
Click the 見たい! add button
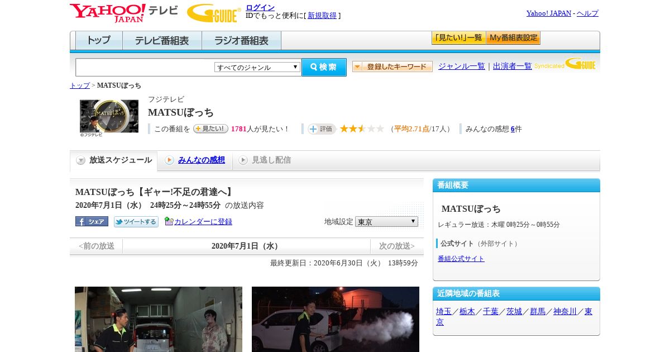(x=210, y=129)
